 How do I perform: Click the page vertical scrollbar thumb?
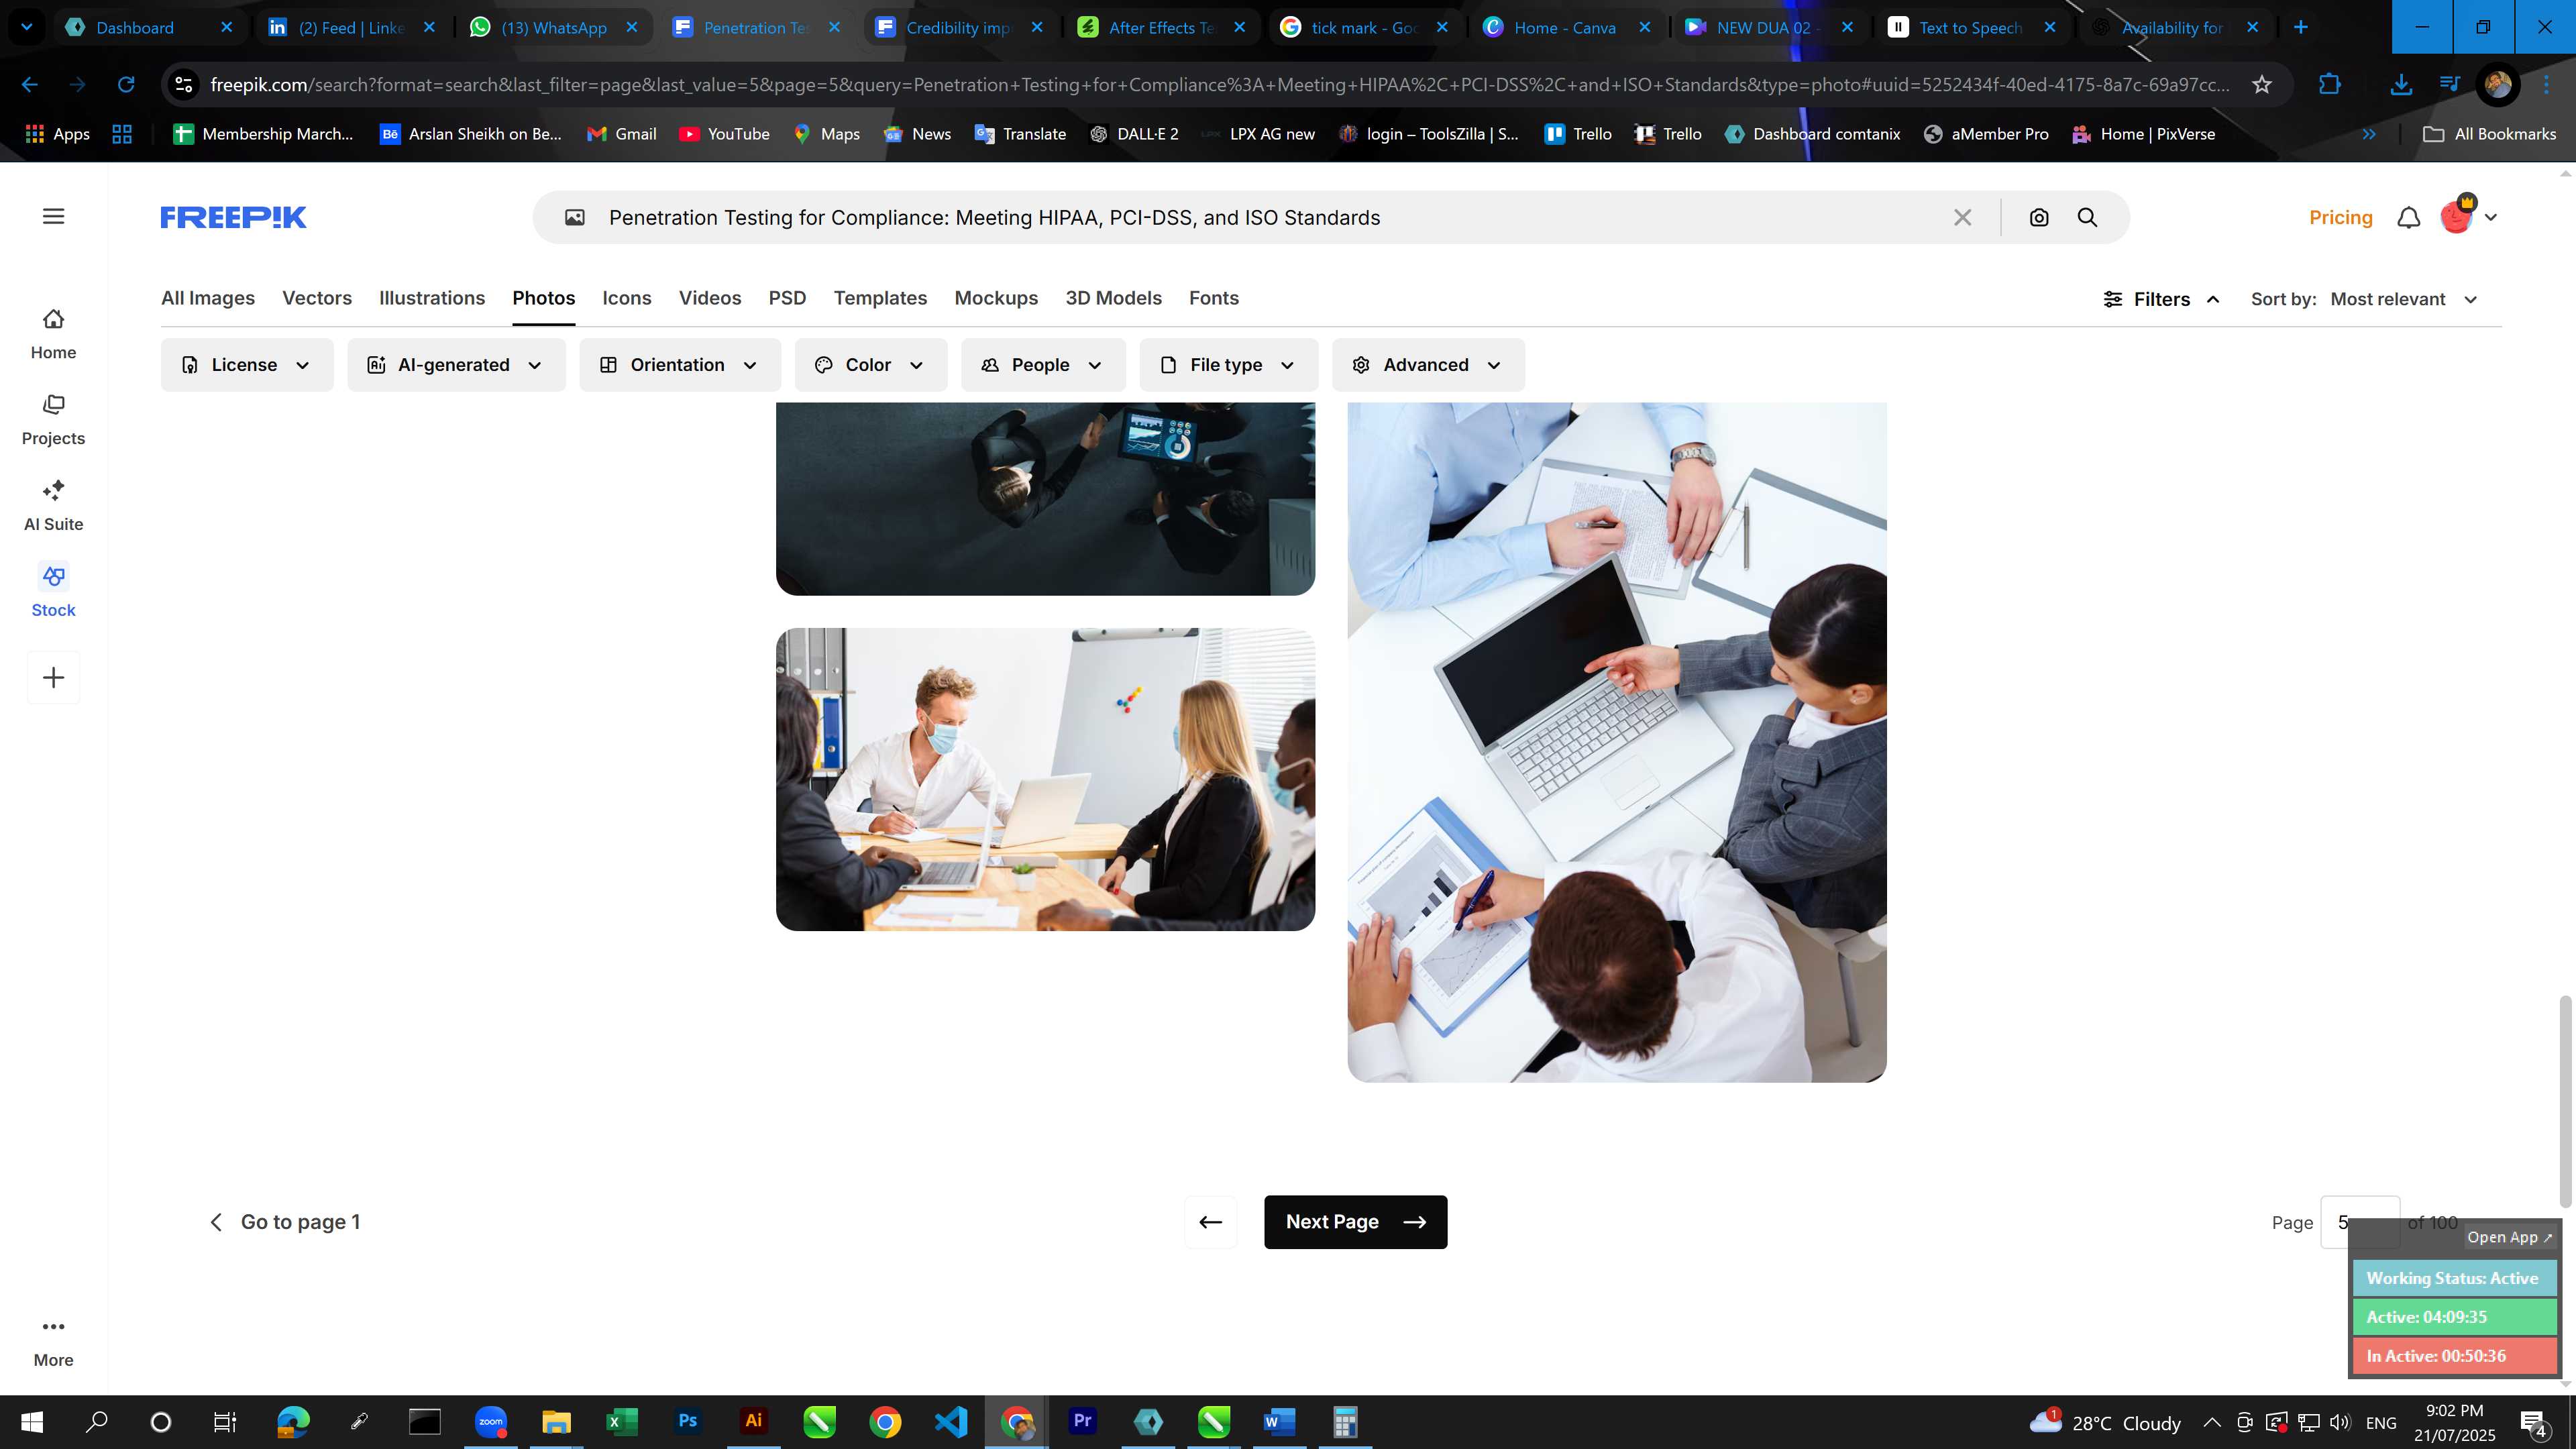tap(2565, 1101)
